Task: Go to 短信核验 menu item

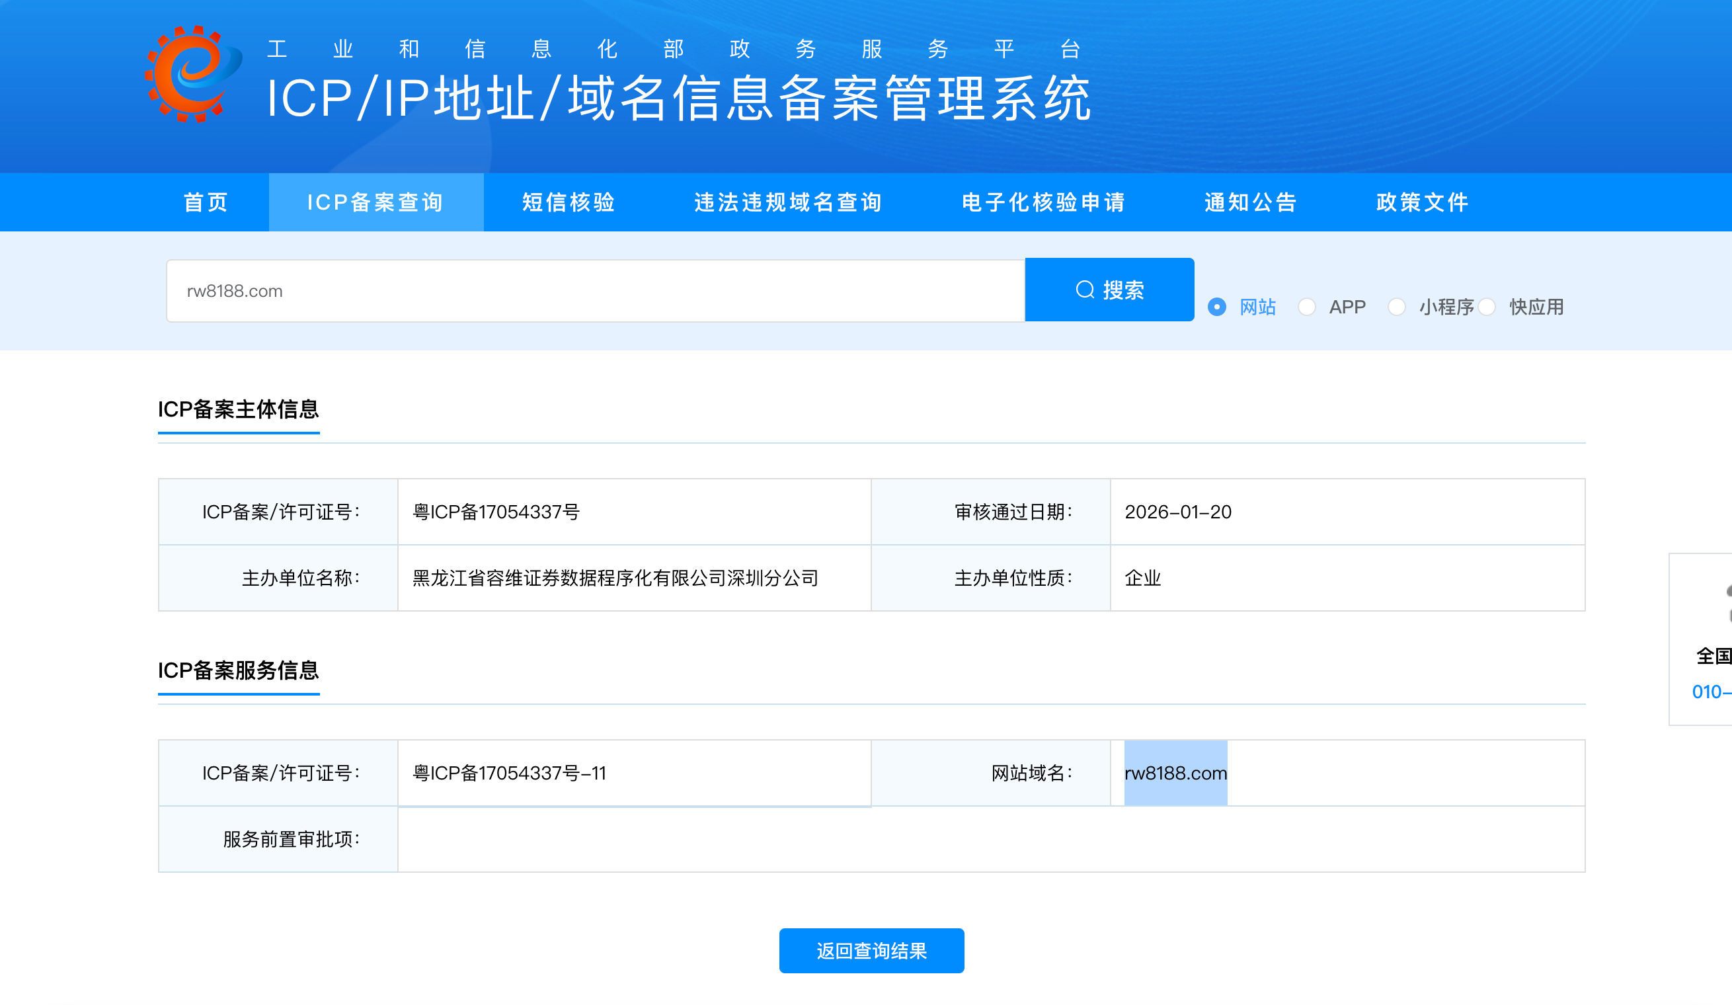Action: coord(569,202)
